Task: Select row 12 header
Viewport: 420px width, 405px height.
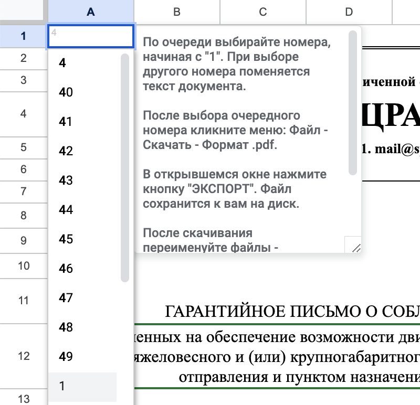Action: pyautogui.click(x=24, y=356)
